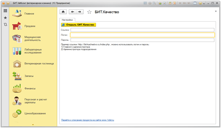Open history icon in left strip

(5, 25)
